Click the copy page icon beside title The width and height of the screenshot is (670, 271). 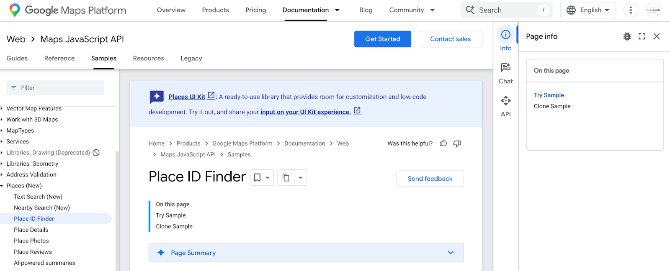click(x=286, y=178)
